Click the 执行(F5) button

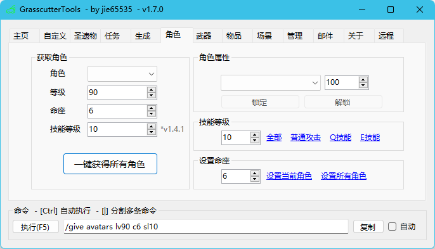point(36,227)
